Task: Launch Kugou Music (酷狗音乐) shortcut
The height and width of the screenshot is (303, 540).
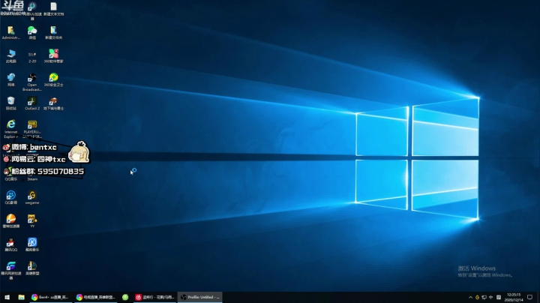Action: click(32, 244)
